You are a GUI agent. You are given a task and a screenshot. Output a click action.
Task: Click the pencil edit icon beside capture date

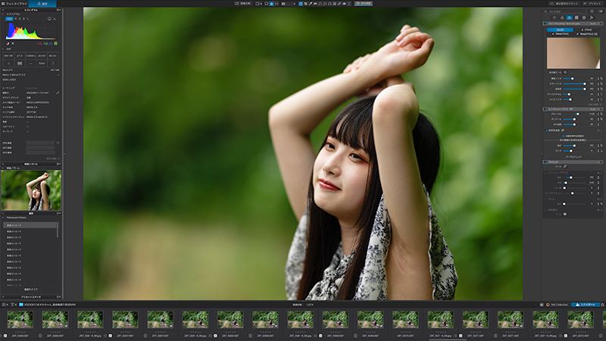58,92
